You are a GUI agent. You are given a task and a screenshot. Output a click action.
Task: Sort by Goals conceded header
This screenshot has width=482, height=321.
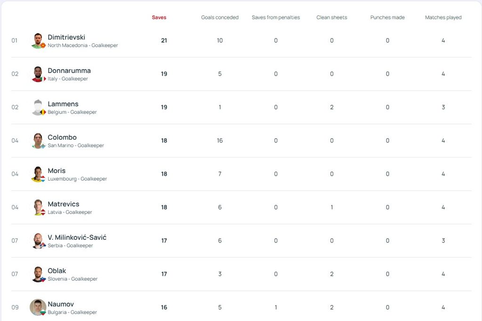pyautogui.click(x=220, y=17)
